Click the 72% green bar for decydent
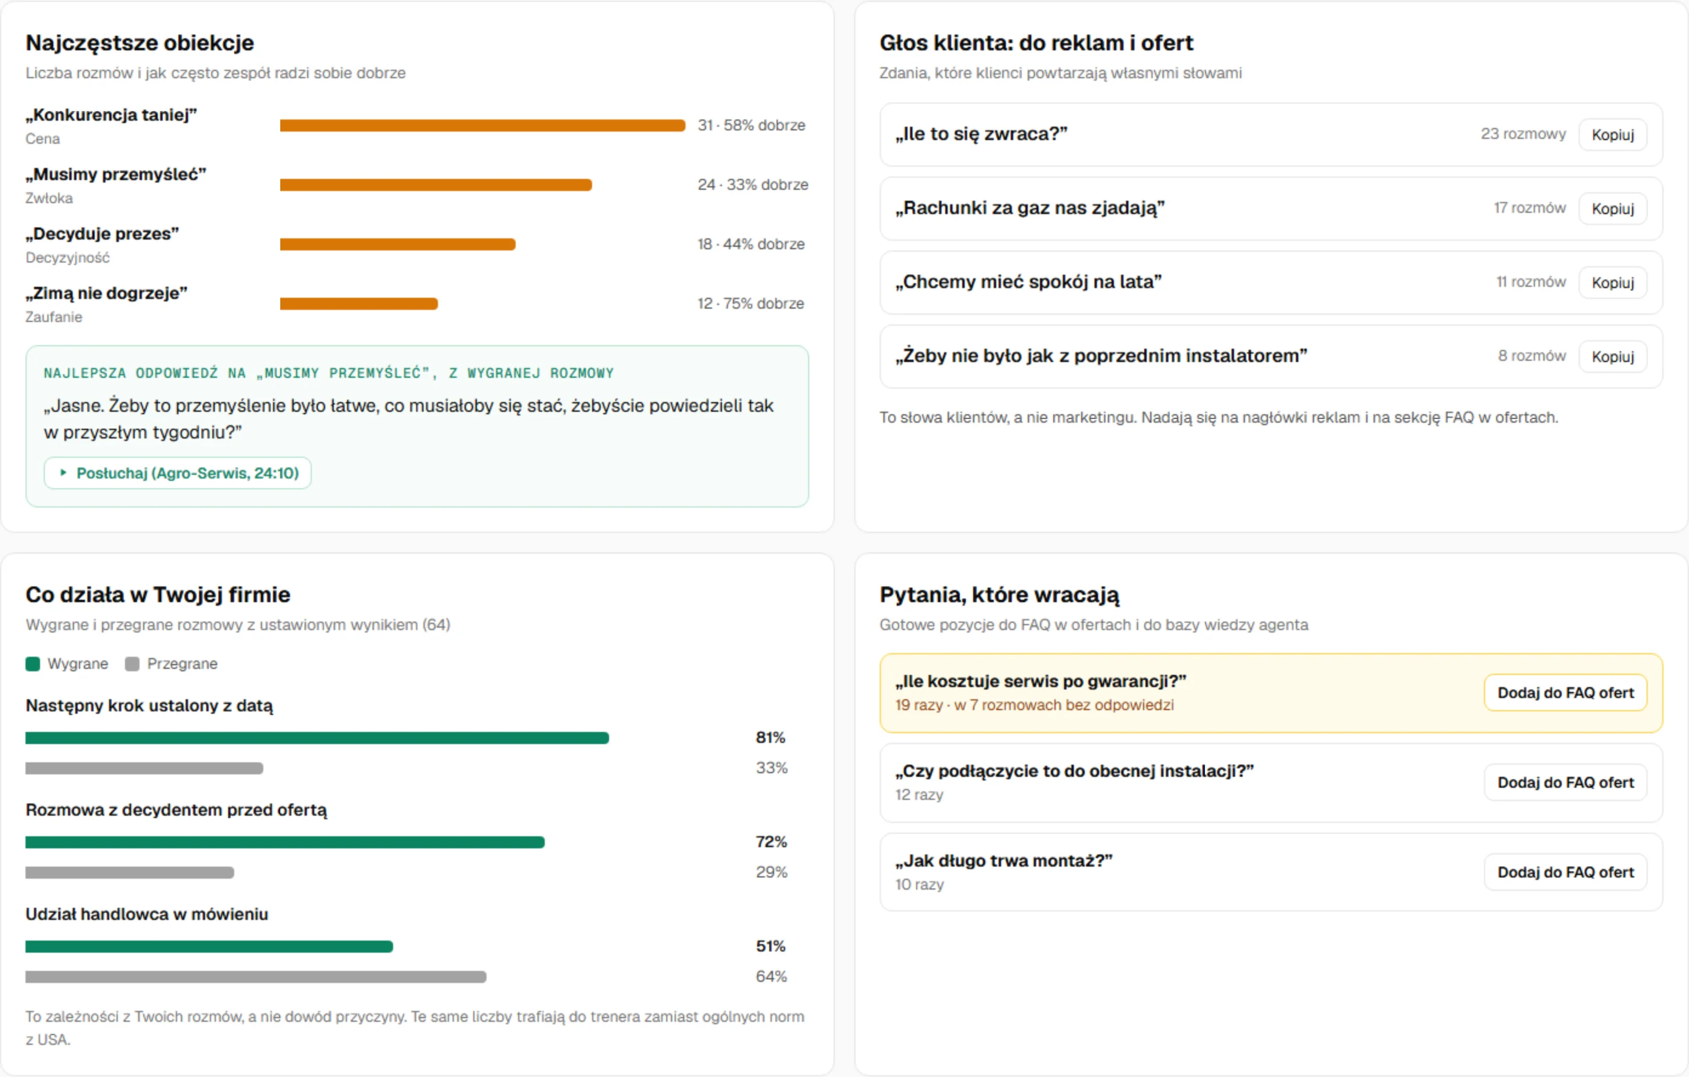This screenshot has width=1689, height=1077. 285,843
